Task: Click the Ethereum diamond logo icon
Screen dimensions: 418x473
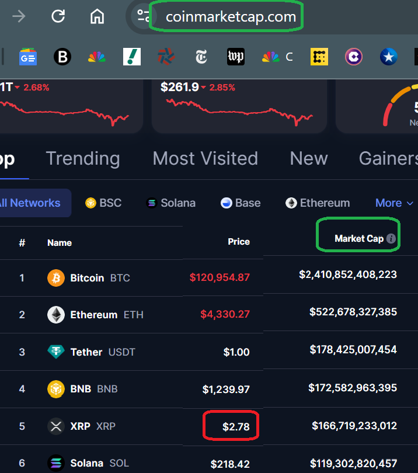Action: (x=56, y=315)
